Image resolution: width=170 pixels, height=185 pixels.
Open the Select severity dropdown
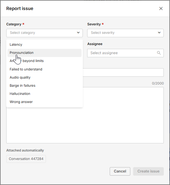[x=125, y=33]
